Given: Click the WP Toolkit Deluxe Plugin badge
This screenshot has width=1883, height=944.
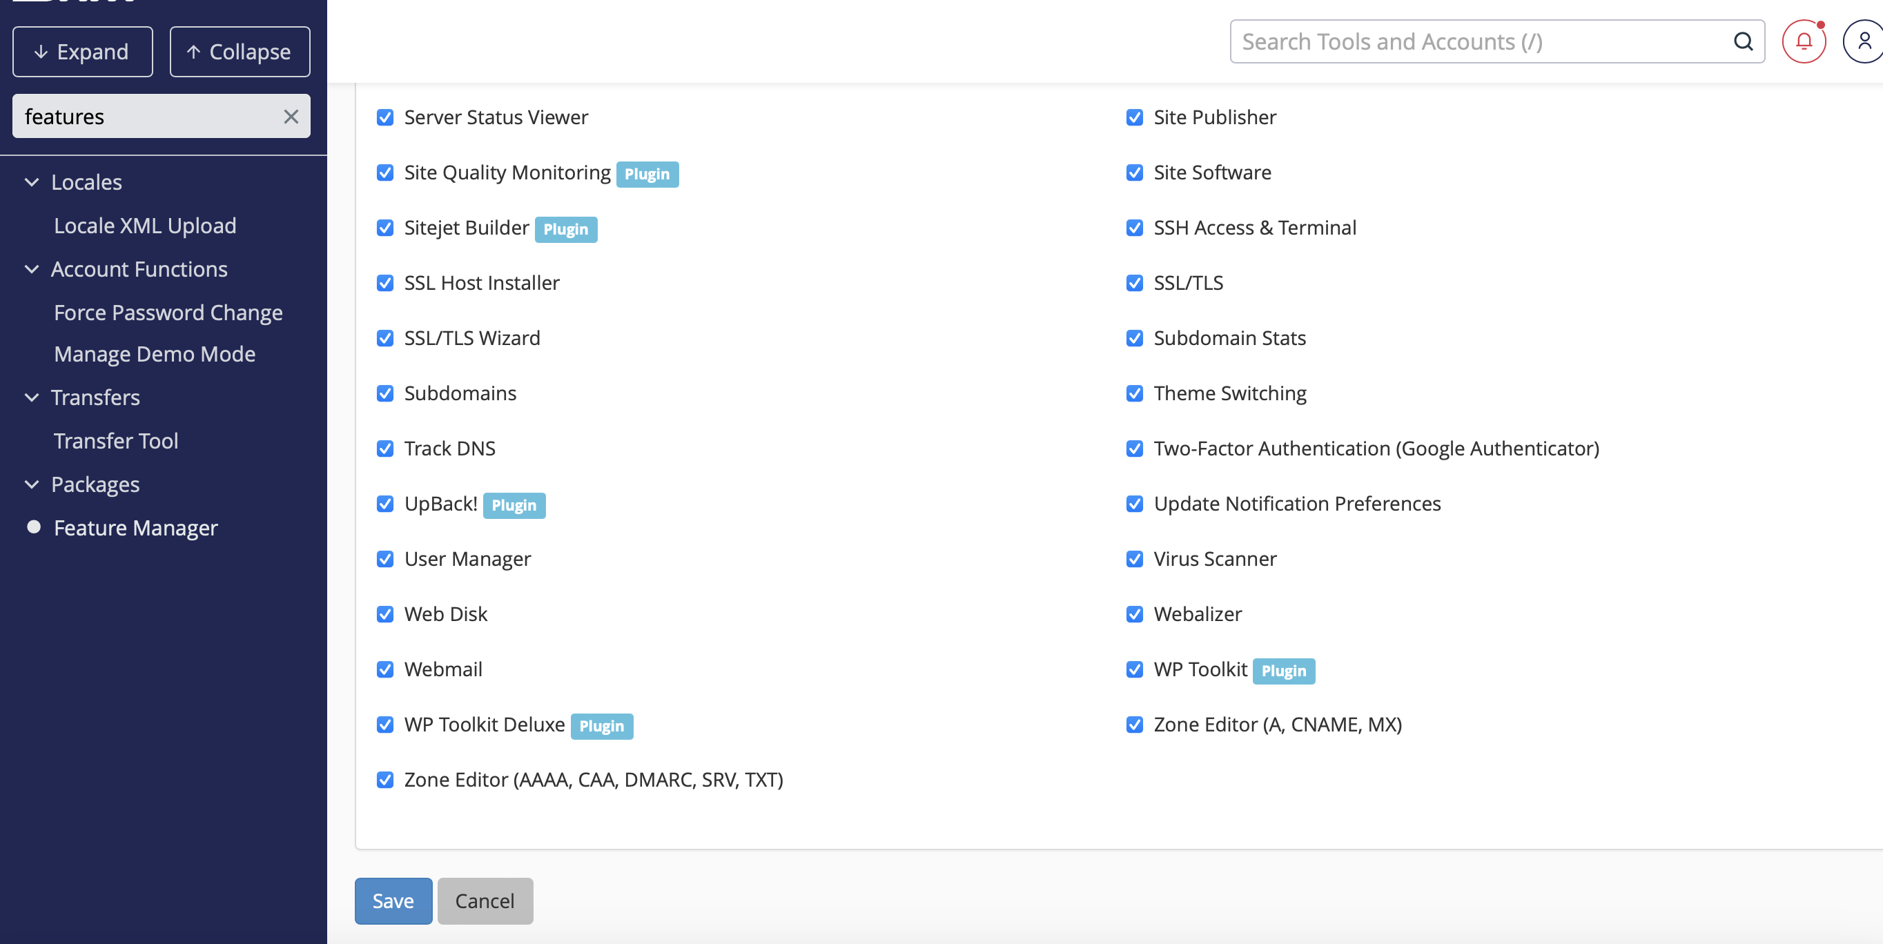Looking at the screenshot, I should [602, 726].
